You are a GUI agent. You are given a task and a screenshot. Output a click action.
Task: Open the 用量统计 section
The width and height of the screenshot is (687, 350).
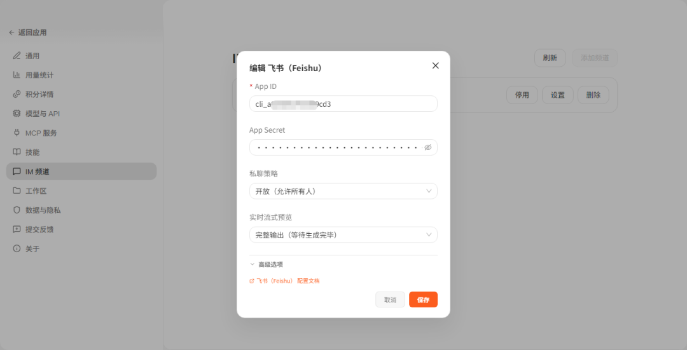[x=81, y=75]
